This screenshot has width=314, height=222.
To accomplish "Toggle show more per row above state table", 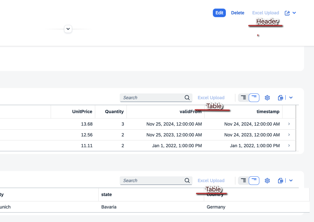I will 243,180.
